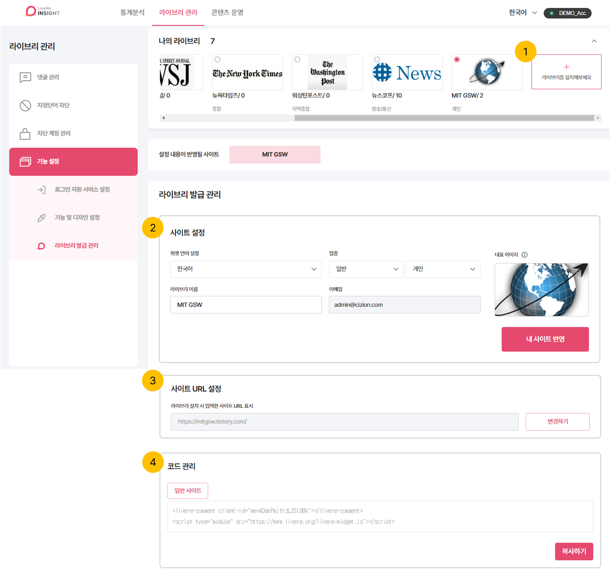Click the library list horizontal scrollbar
Image resolution: width=610 pixels, height=573 pixels.
(x=444, y=118)
